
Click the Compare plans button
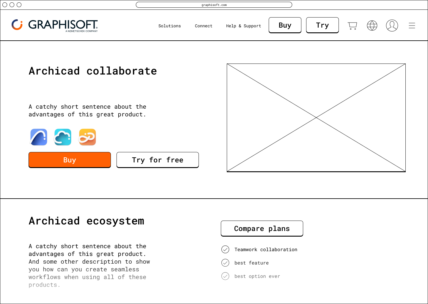[262, 229]
